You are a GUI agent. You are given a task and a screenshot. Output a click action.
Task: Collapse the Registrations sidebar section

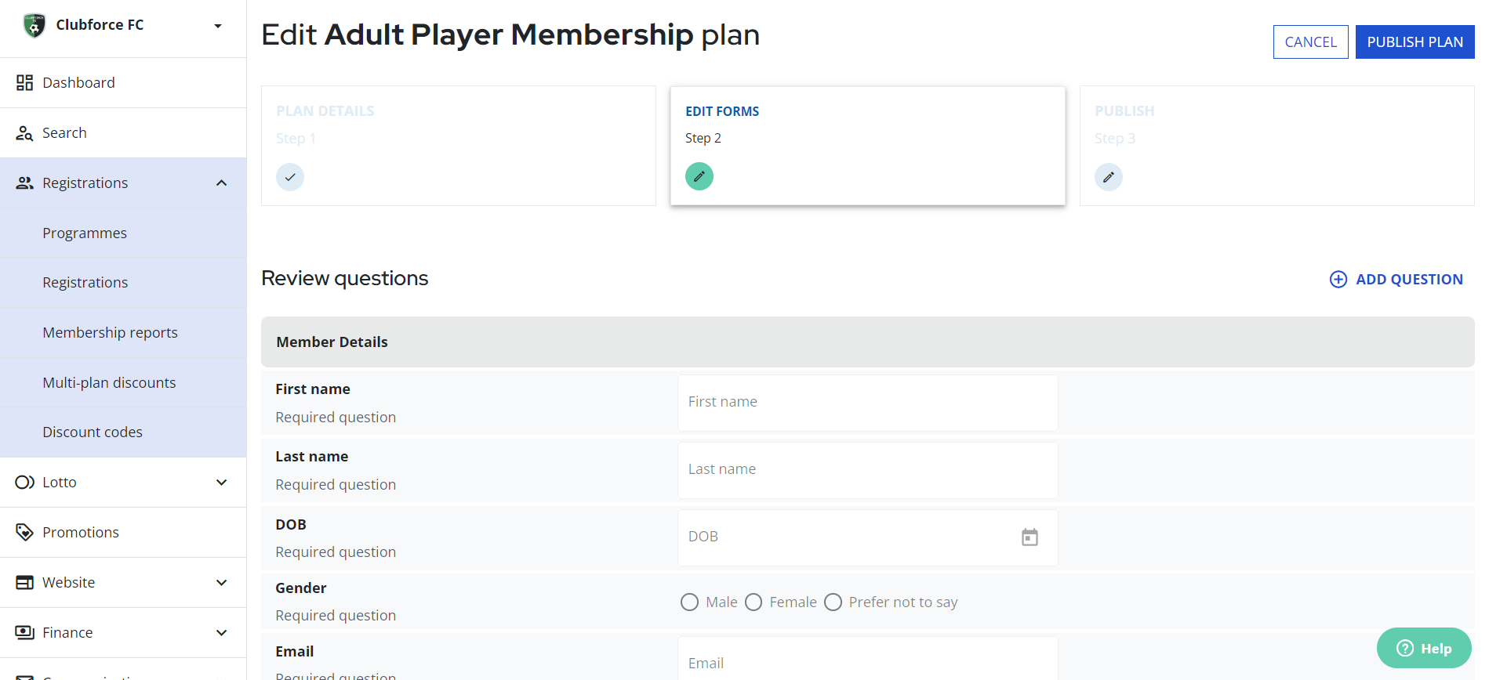(222, 183)
